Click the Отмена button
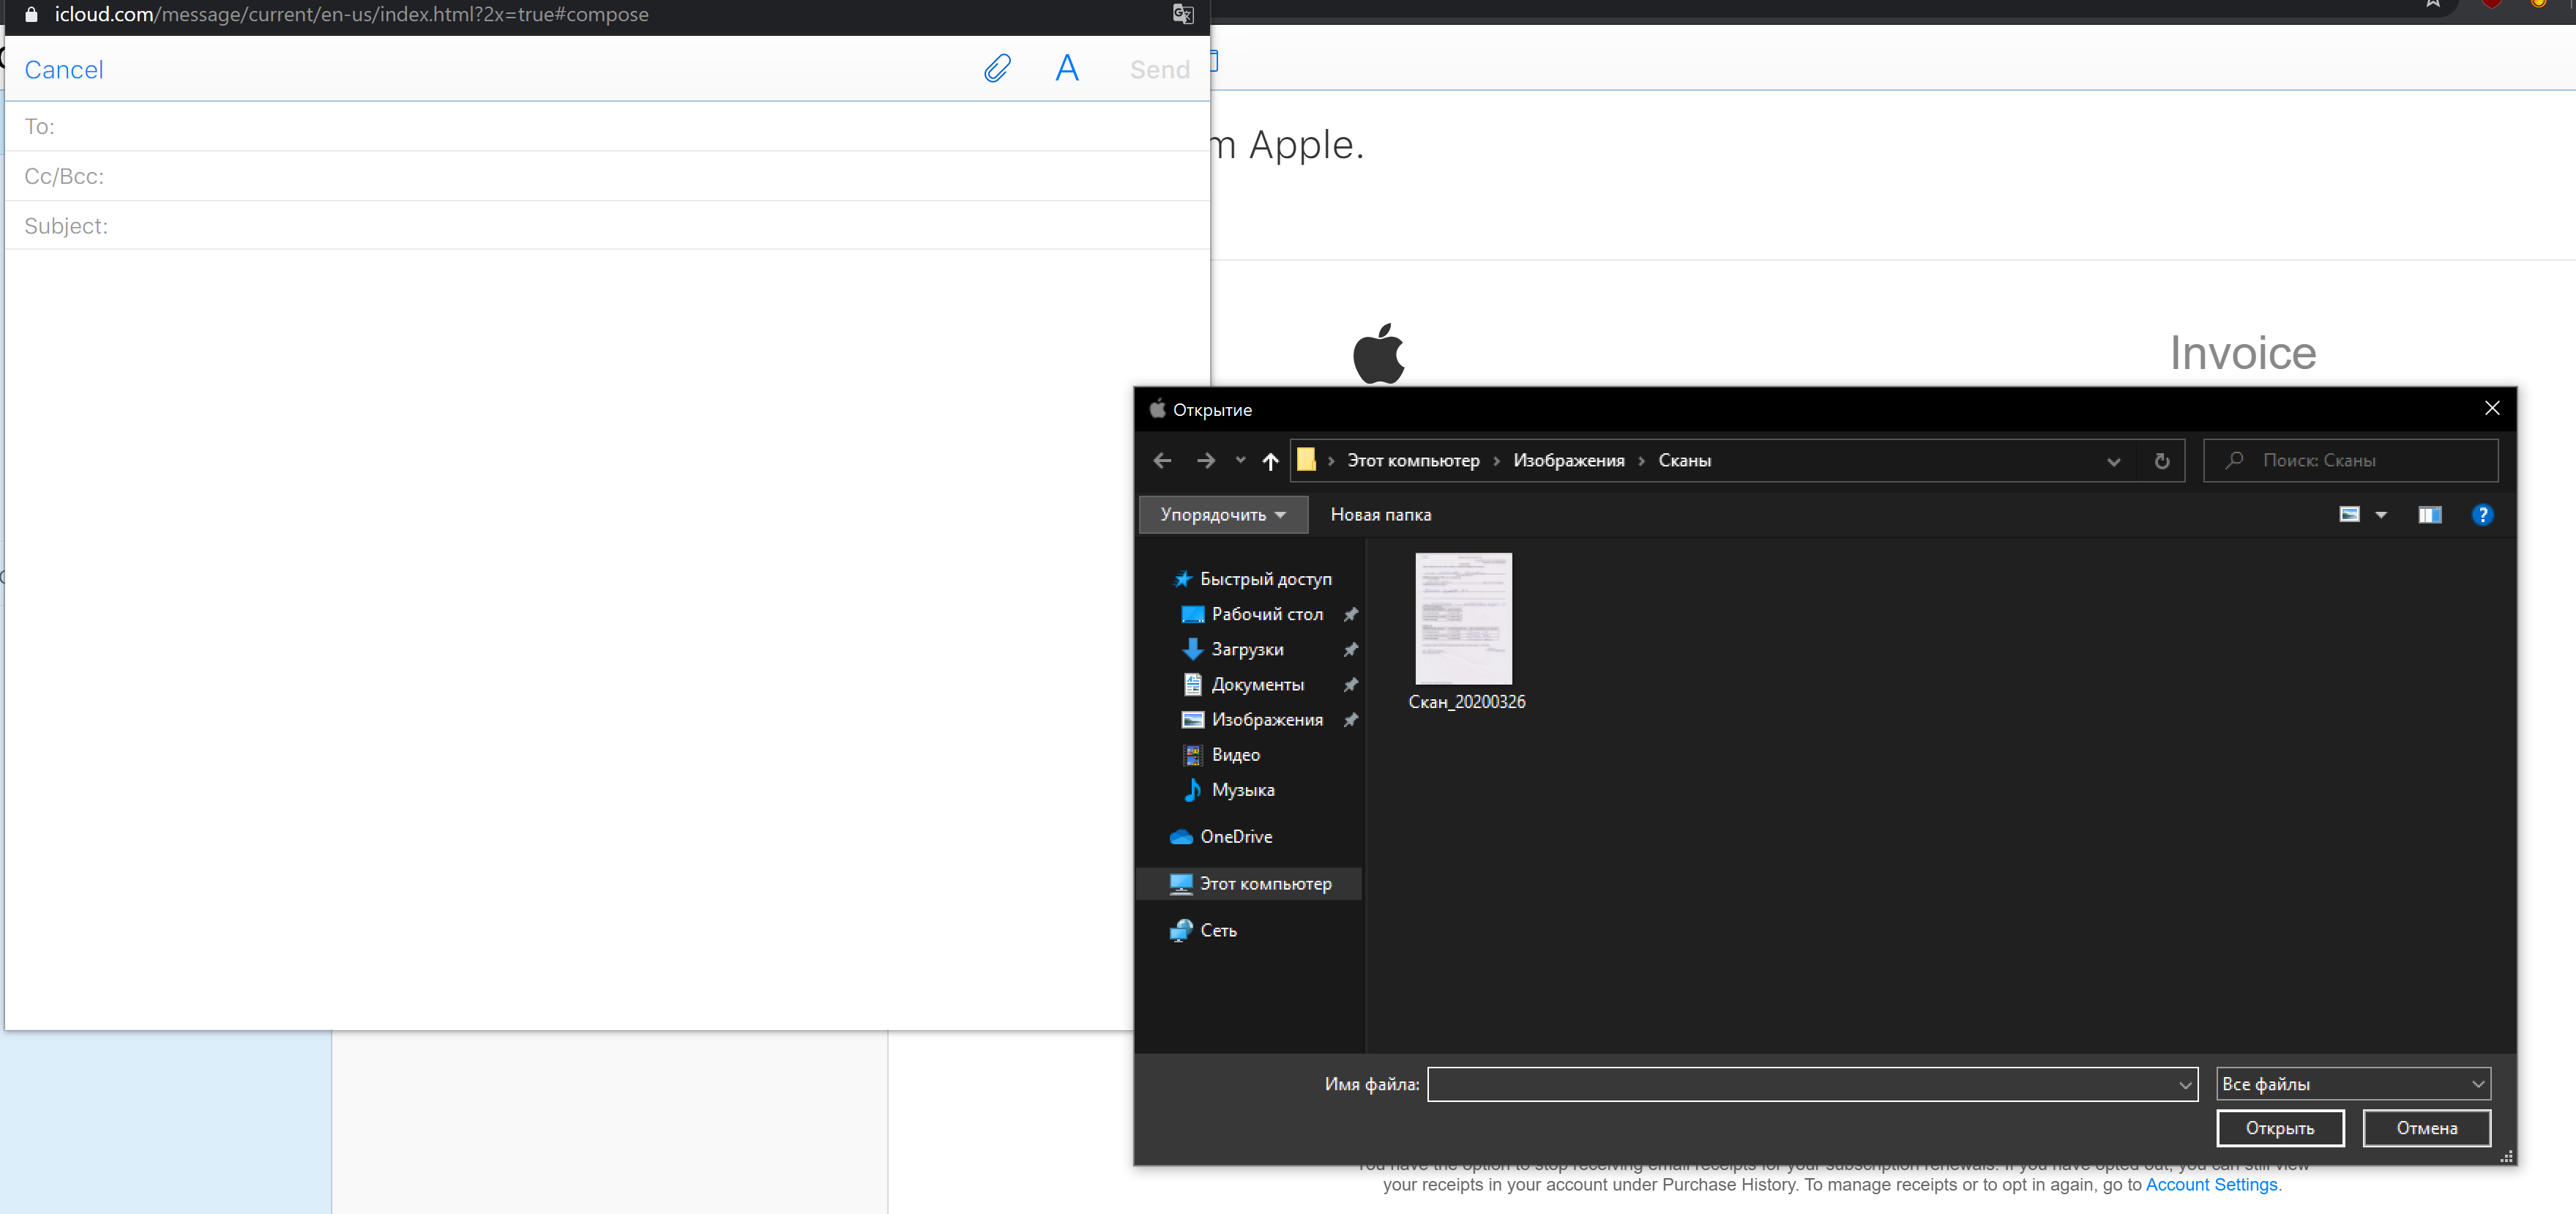 click(x=2426, y=1129)
